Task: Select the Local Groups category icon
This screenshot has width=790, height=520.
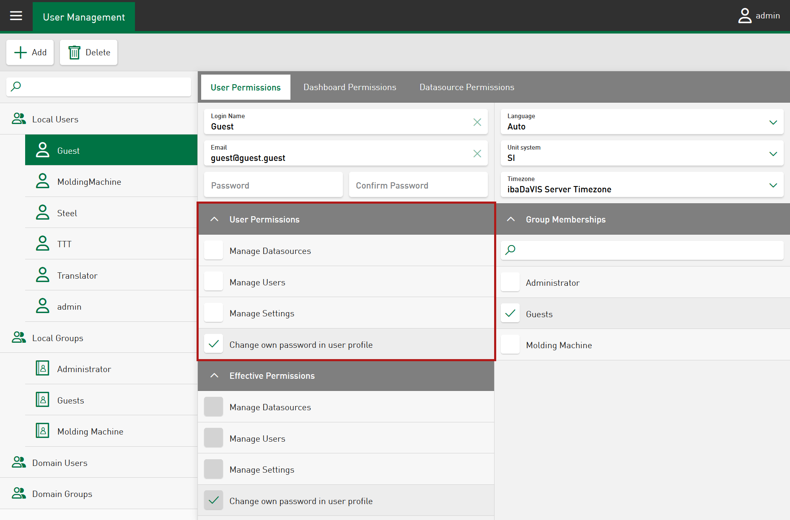Action: [x=18, y=338]
